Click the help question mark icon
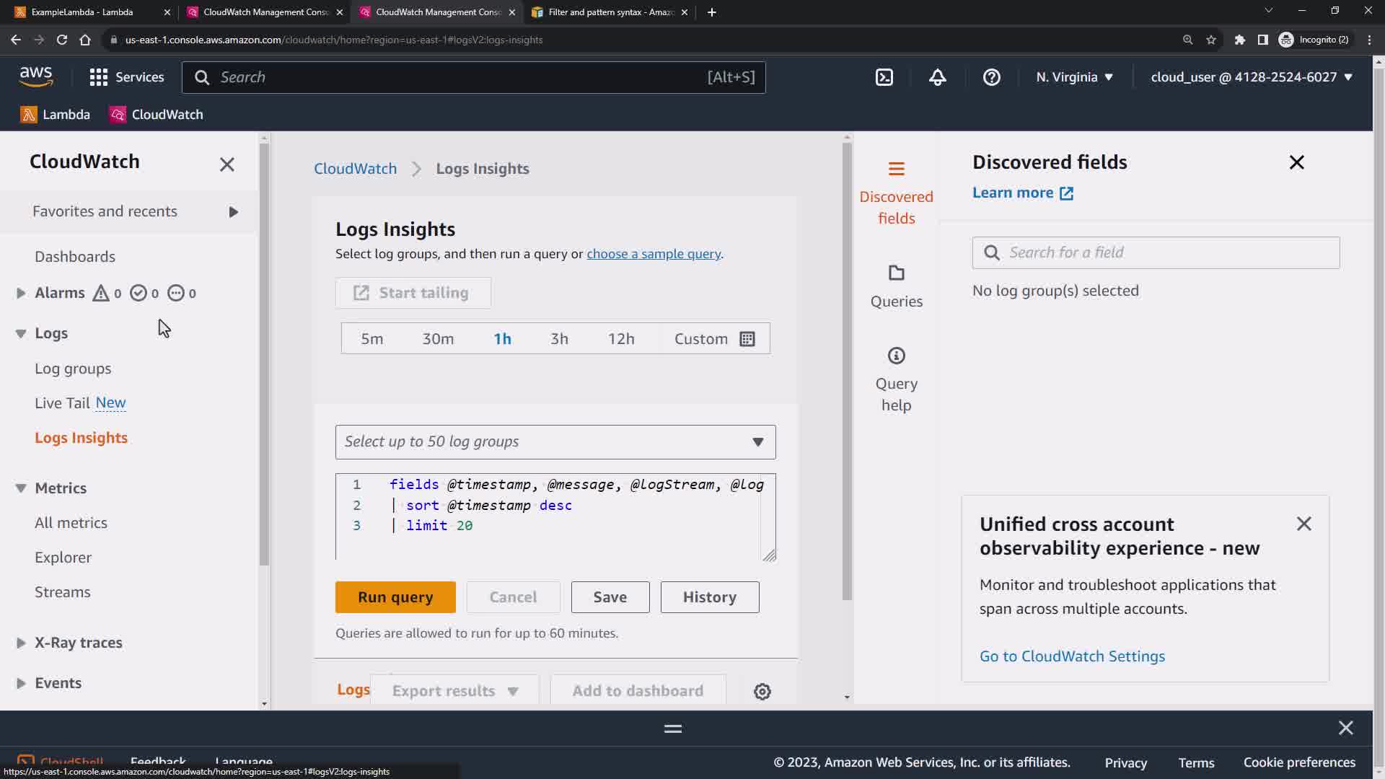 (991, 77)
